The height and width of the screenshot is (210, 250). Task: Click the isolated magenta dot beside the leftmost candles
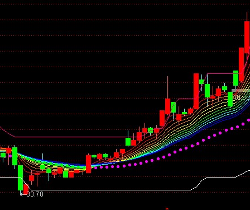10,156
